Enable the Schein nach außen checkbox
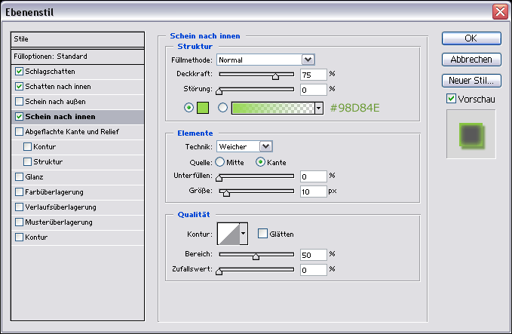Screen dimensions: 512x334 click(20, 101)
